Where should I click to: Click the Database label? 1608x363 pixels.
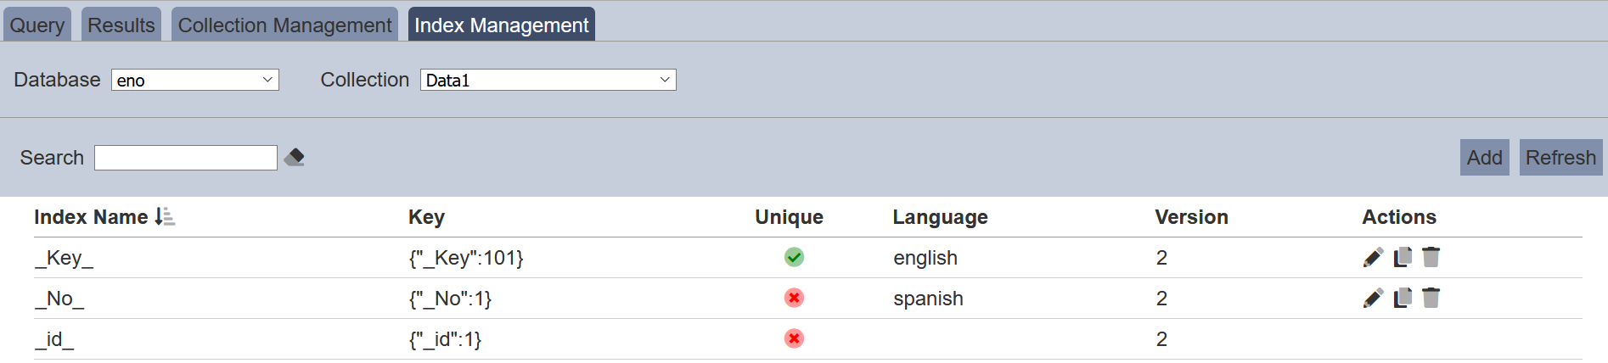pyautogui.click(x=57, y=80)
